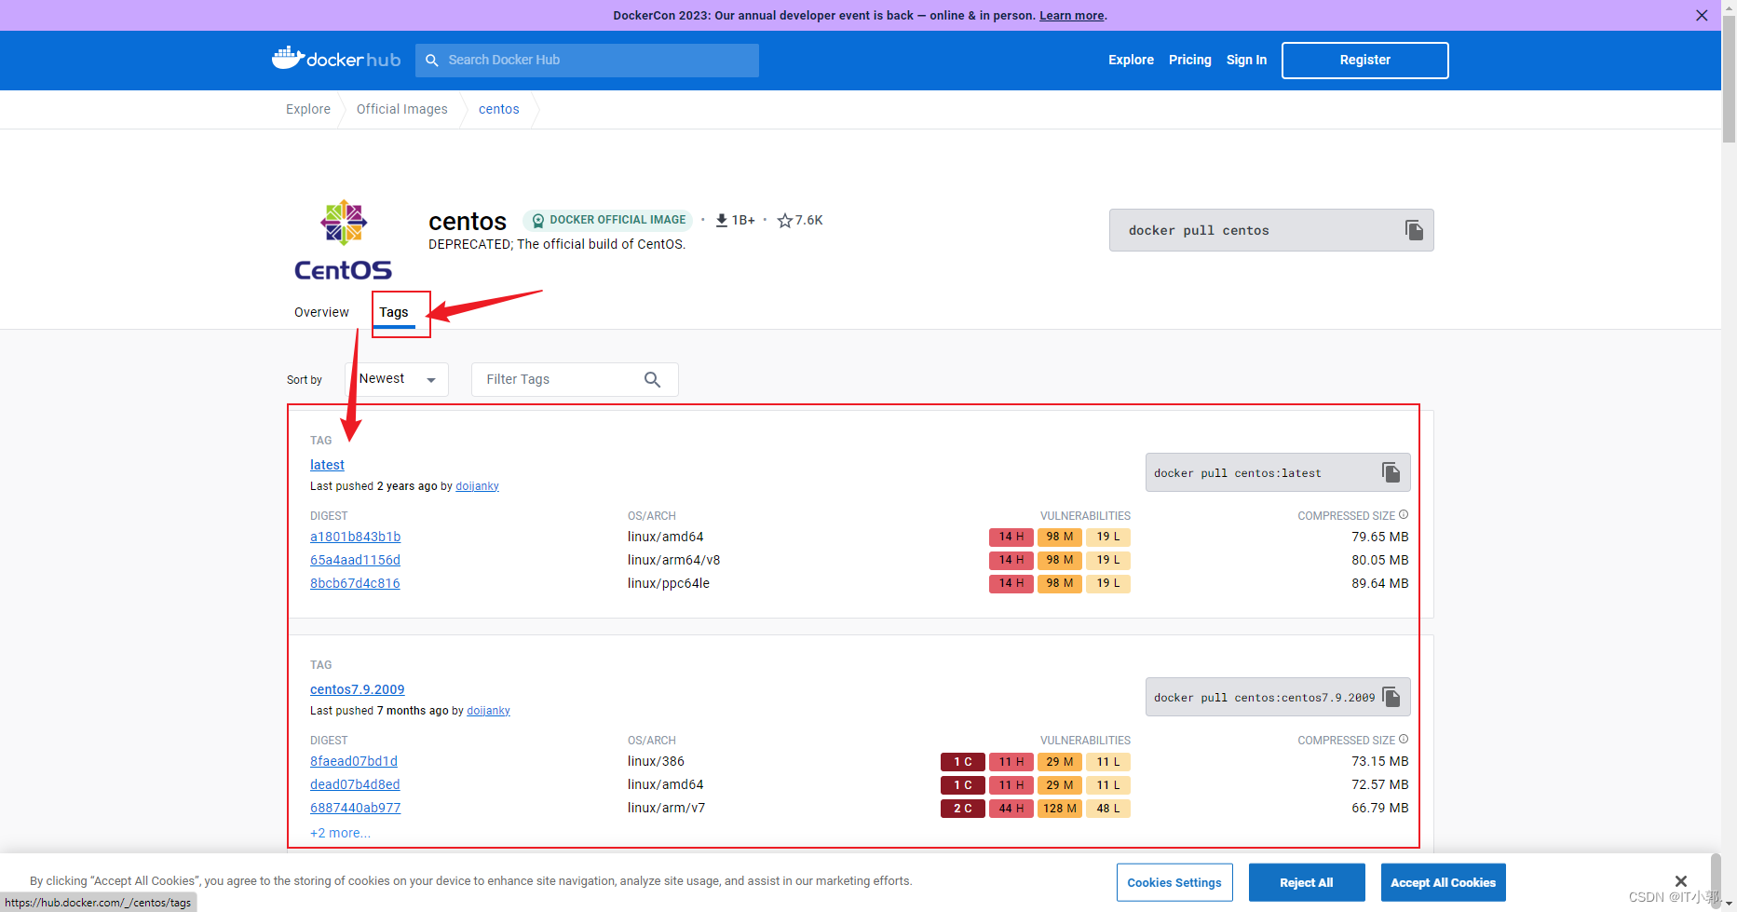Open digest 65a4aad1156d
The height and width of the screenshot is (912, 1737).
tap(355, 560)
